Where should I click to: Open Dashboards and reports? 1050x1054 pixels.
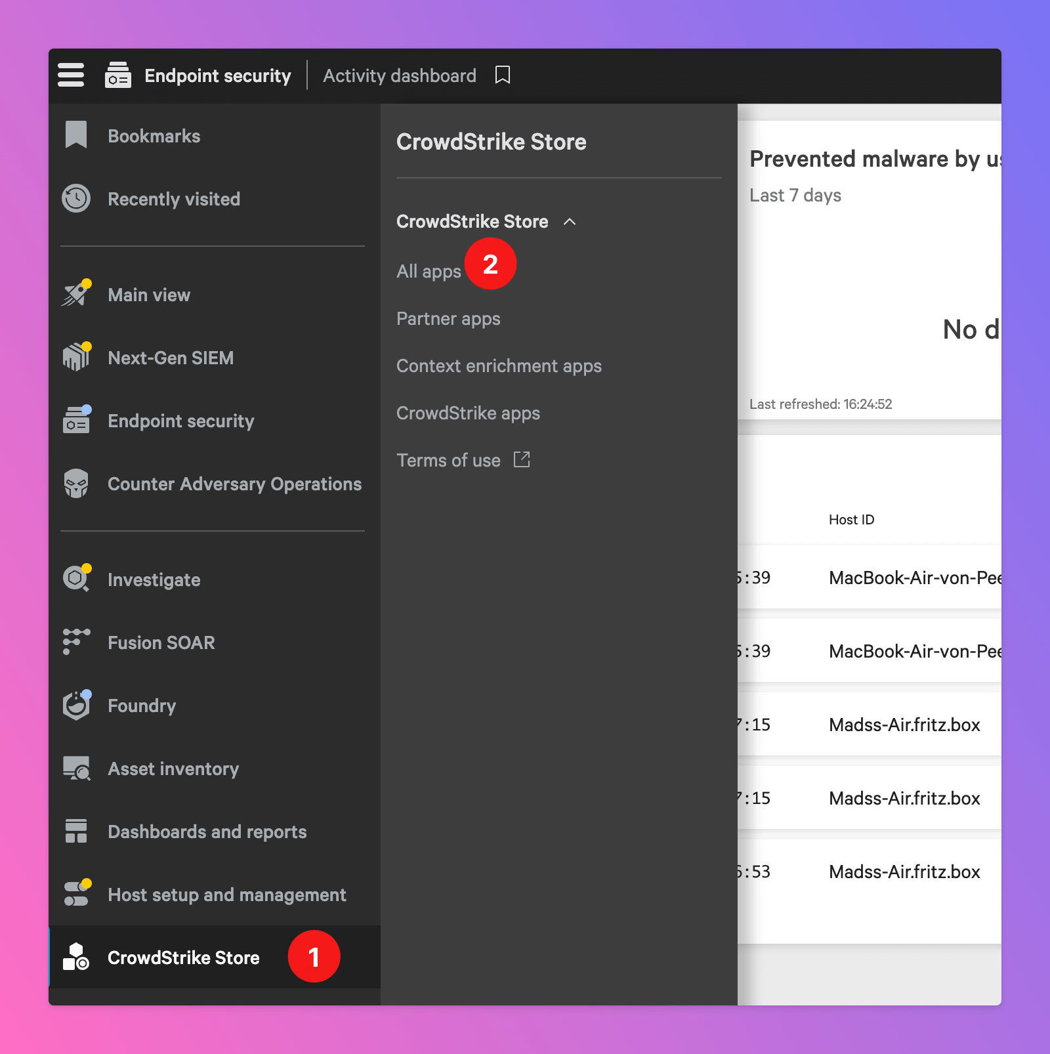coord(207,832)
